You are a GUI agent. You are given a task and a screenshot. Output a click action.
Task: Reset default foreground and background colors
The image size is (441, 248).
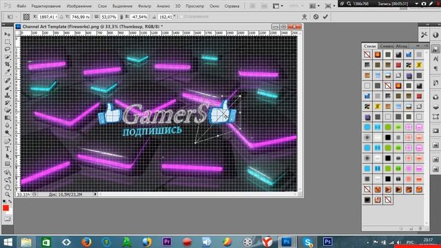(x=4, y=202)
